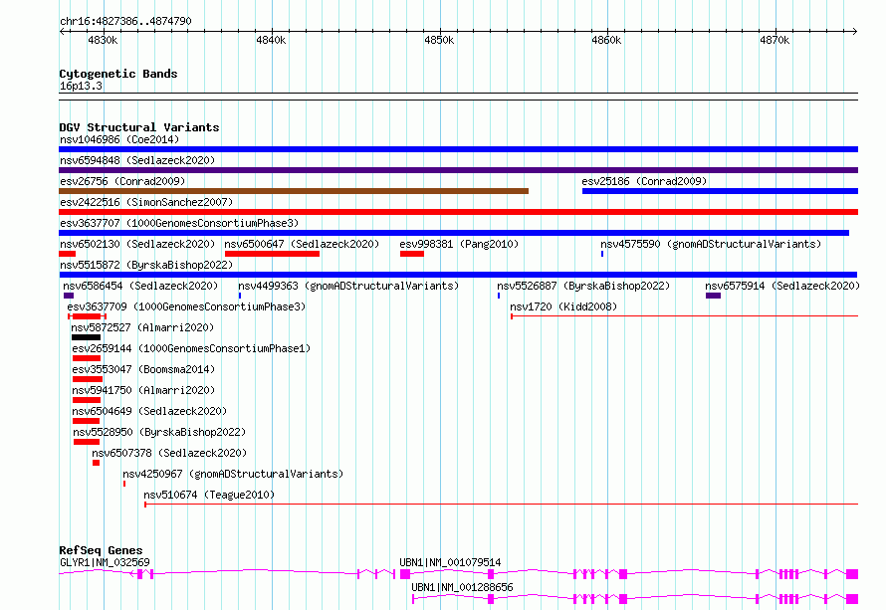Open nsv5515872 (ByrskaBishop2022) label

click(x=146, y=265)
